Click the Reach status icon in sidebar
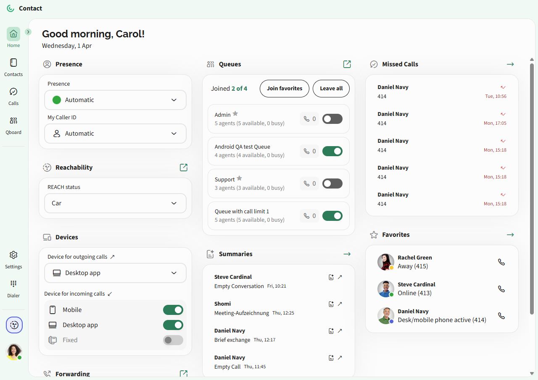Screen dimensions: 538x380 pyautogui.click(x=14, y=325)
